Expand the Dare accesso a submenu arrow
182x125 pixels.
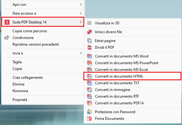81,13
